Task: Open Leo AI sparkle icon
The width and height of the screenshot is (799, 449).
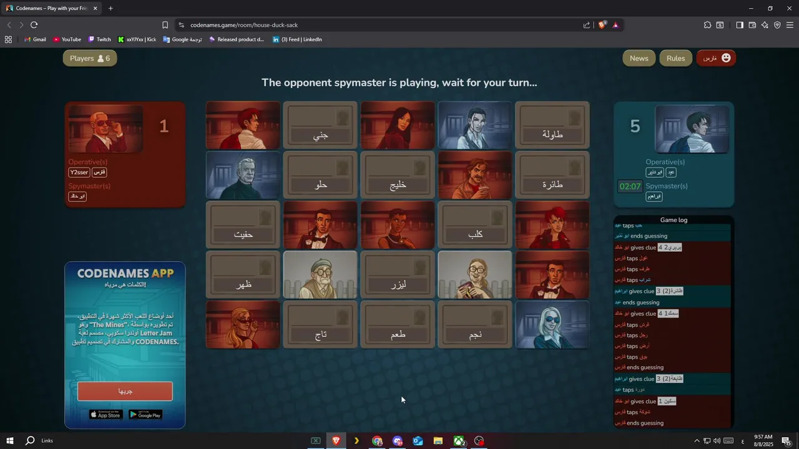Action: [765, 25]
